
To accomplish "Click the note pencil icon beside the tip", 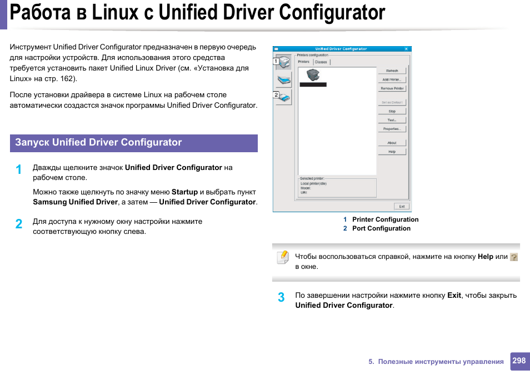I will 283,257.
